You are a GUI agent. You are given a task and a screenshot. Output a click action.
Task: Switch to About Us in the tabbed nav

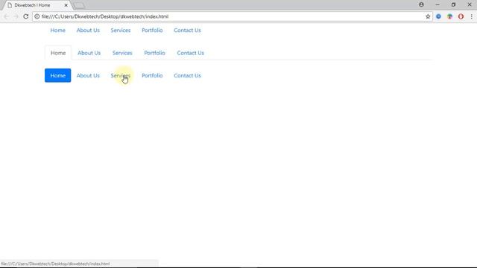click(89, 53)
